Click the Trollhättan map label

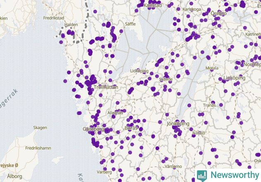tap(106, 87)
